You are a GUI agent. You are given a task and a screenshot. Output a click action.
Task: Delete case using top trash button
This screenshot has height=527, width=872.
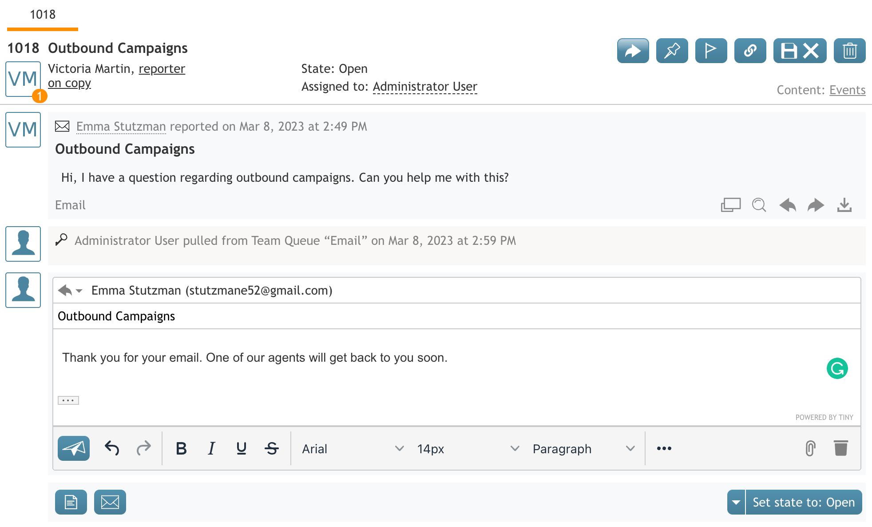[x=849, y=51]
